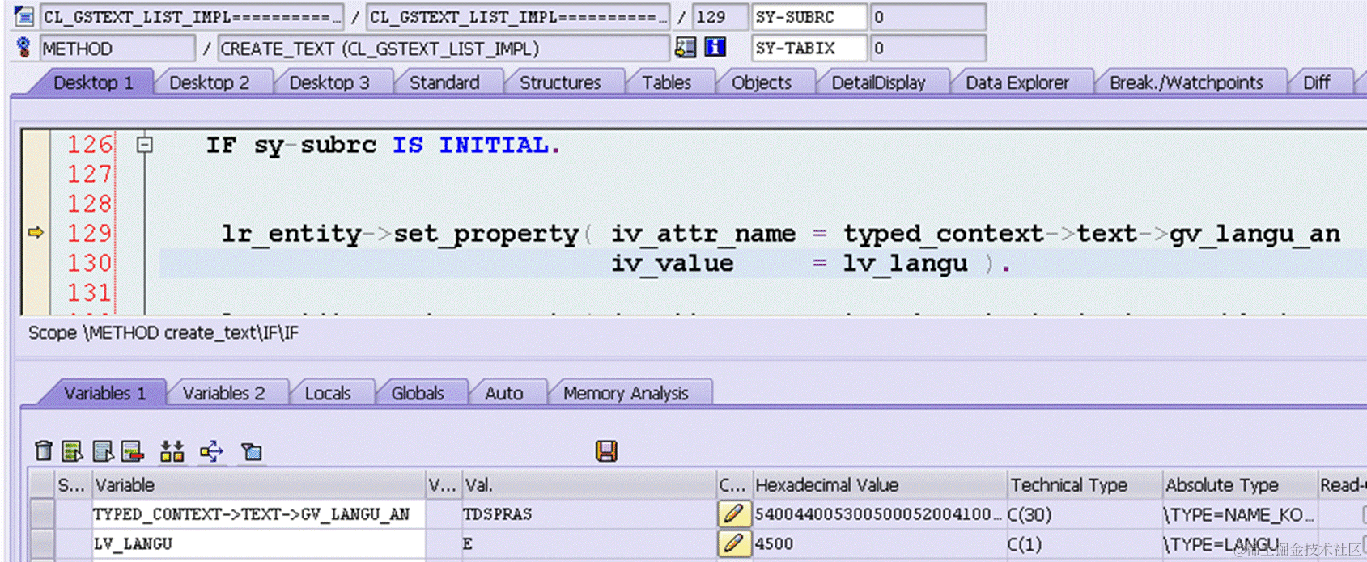Click the Technical Type column header

pyautogui.click(x=1085, y=484)
